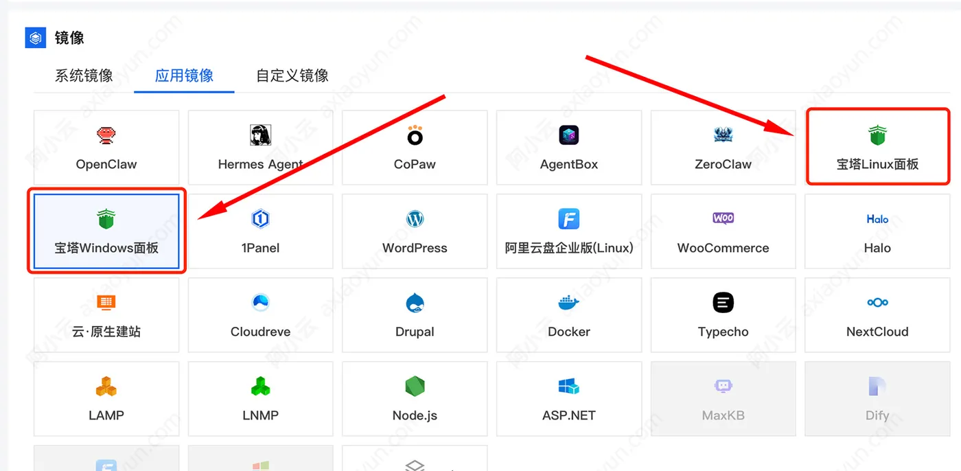This screenshot has height=471, width=961.
Task: Click the 镜像 section header icon
Action: tap(35, 38)
